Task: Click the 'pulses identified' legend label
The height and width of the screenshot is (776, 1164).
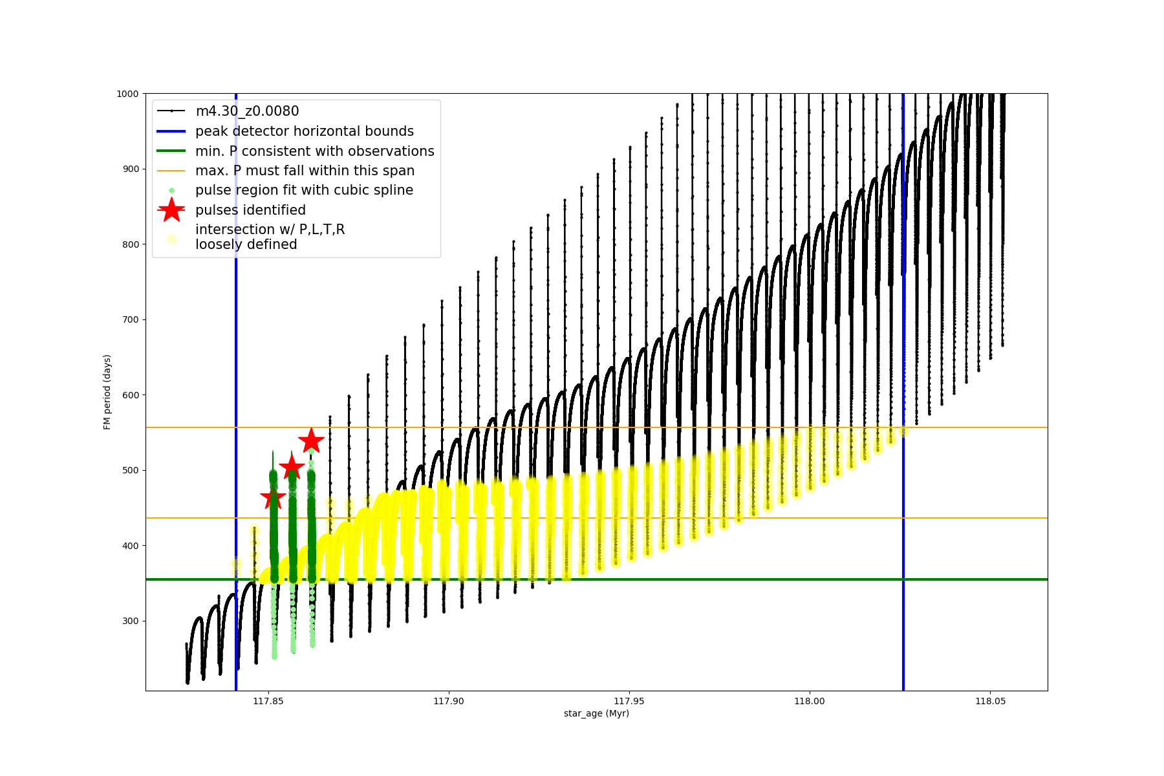Action: (x=250, y=210)
